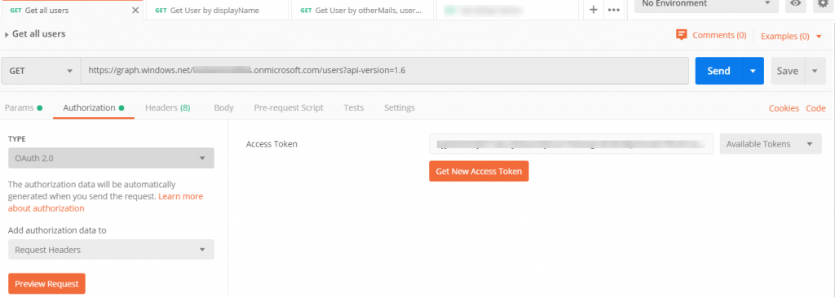Open a new request tab with plus icon
Screen dimensions: 835x297
594,10
